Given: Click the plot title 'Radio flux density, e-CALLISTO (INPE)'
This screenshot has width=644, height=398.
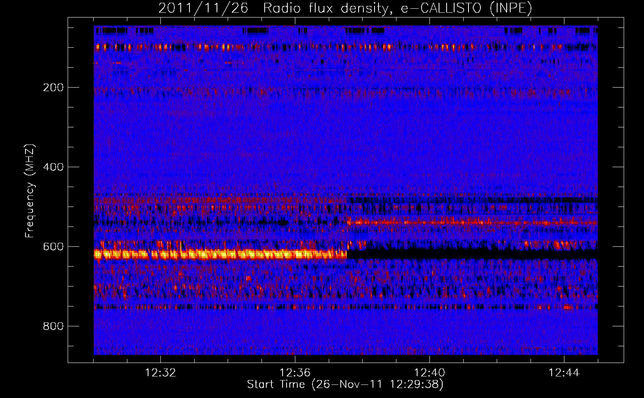Looking at the screenshot, I should (x=397, y=8).
